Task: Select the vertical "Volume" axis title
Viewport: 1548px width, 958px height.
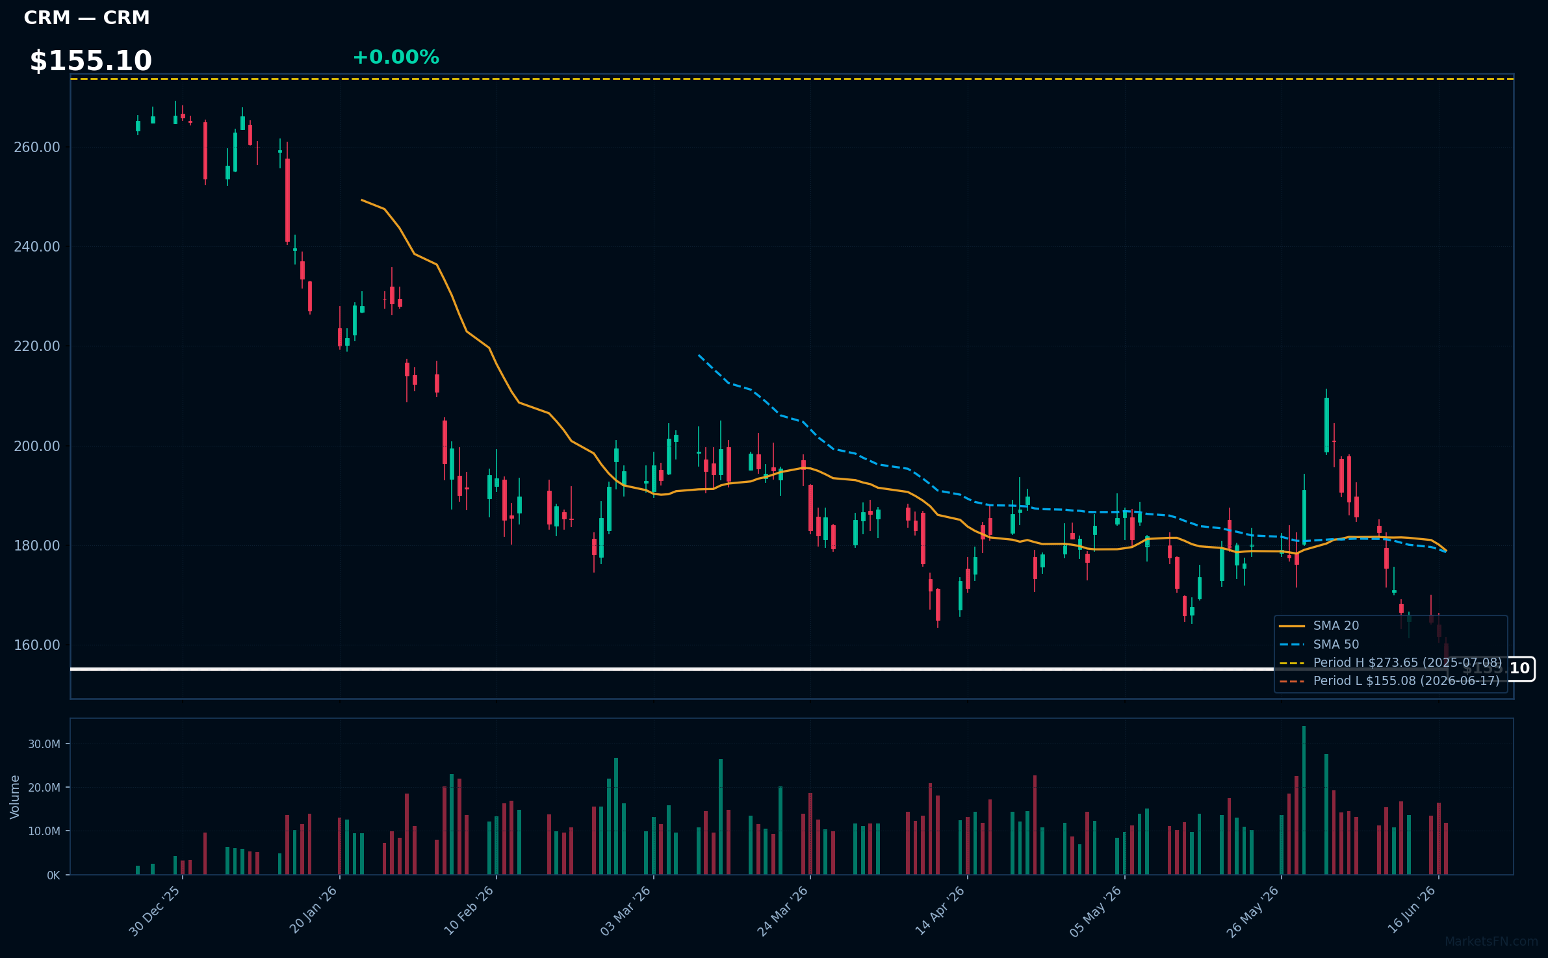Action: coord(15,797)
